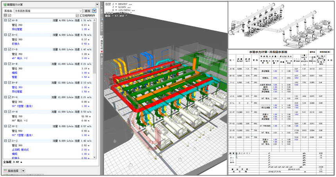
Task: Open the blue arrow menu beside 追加
Action: [x=95, y=11]
